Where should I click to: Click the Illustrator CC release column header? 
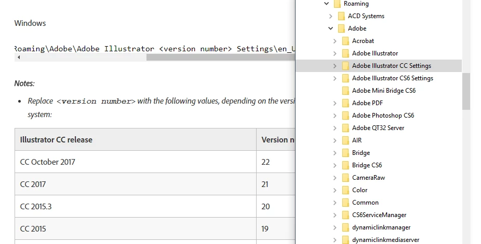[135, 139]
